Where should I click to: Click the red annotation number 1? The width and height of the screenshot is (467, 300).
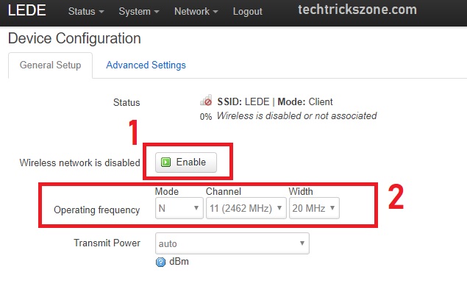click(x=133, y=134)
